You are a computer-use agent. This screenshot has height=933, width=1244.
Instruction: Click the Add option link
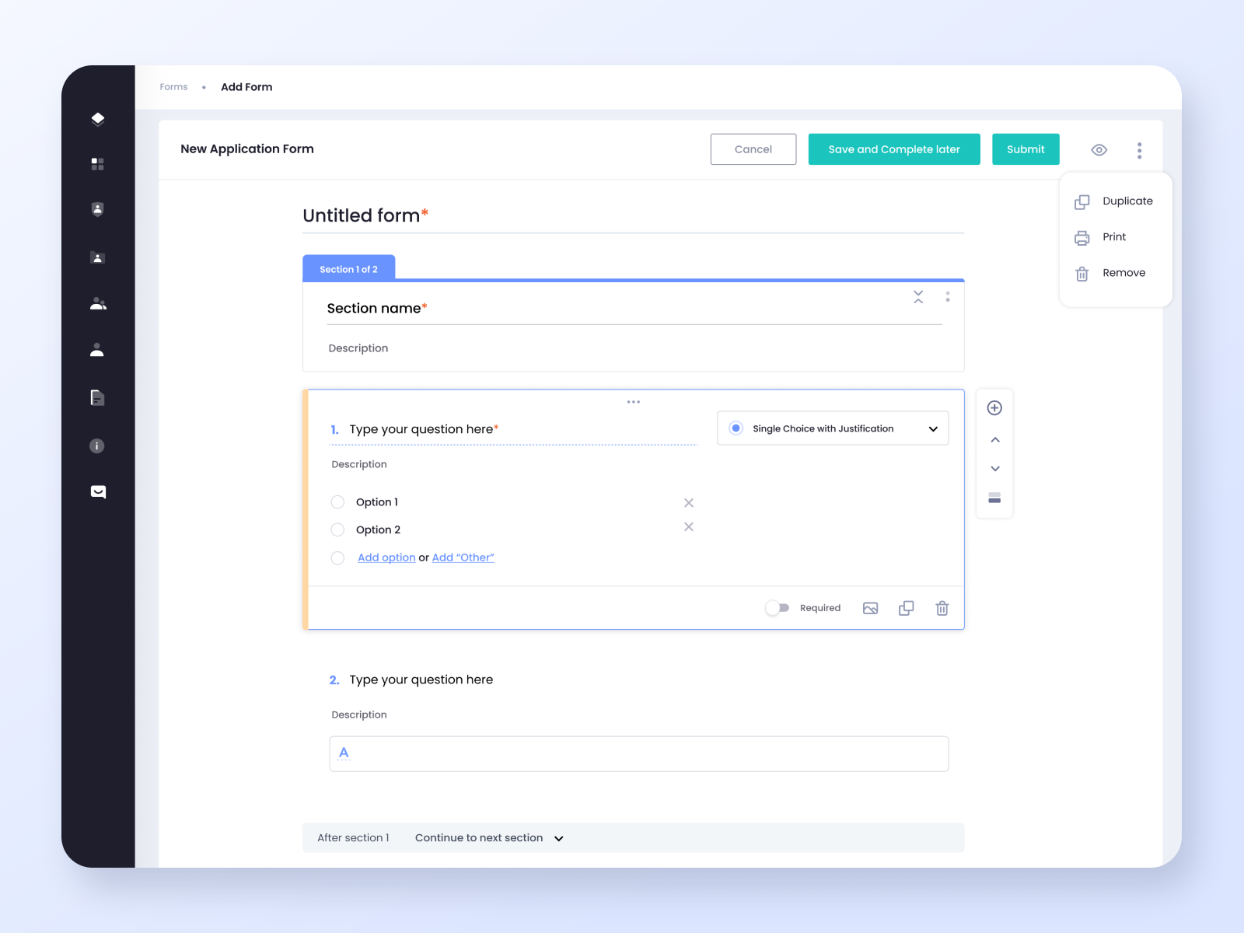point(386,557)
